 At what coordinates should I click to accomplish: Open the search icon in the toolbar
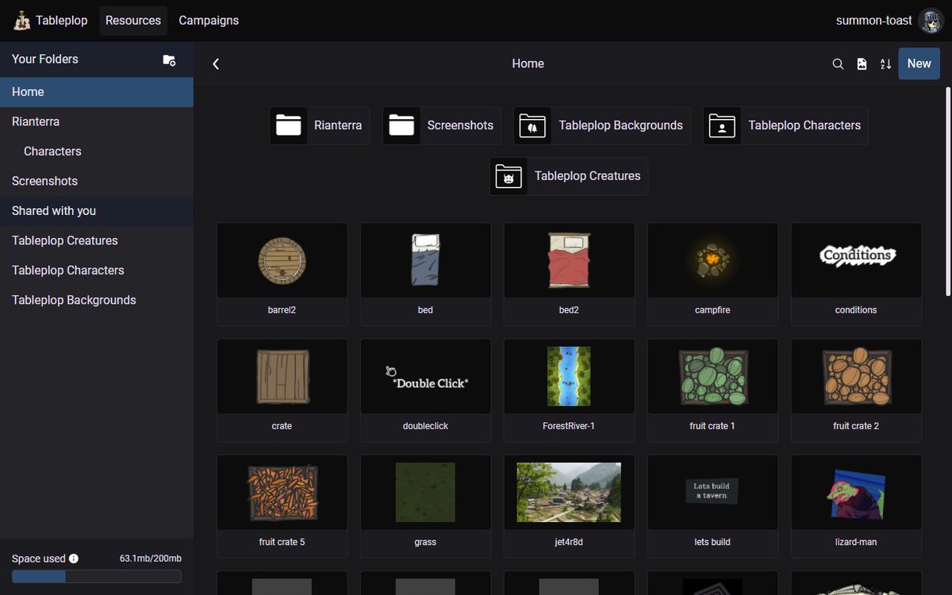tap(838, 63)
